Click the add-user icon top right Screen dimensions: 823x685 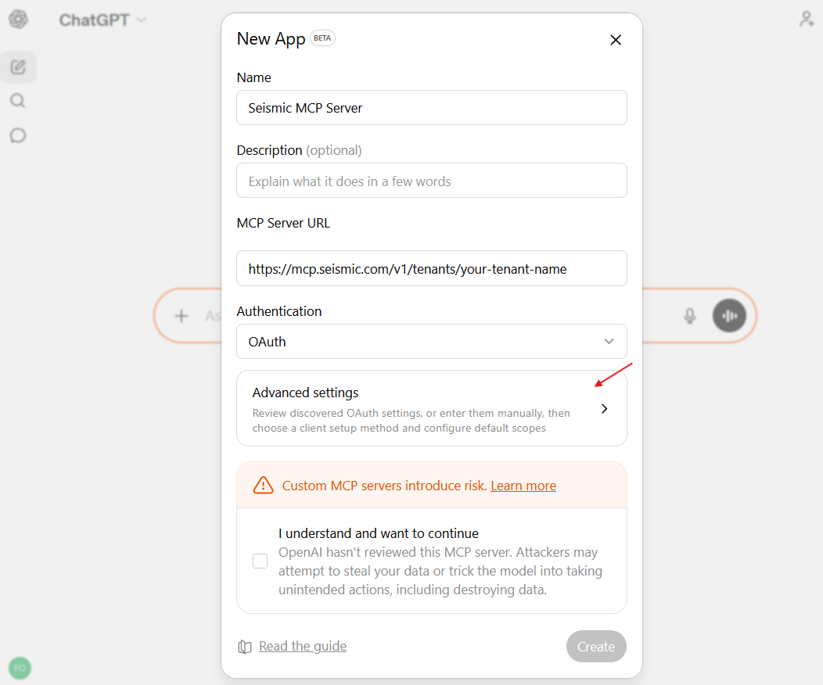807,18
